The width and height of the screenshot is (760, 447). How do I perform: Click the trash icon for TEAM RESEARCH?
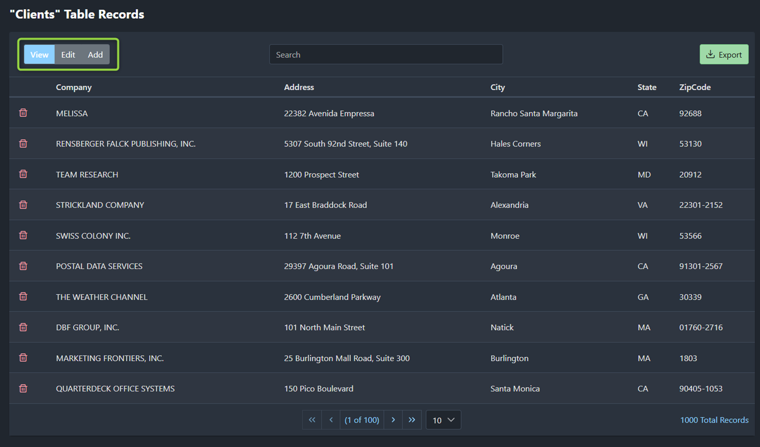point(23,174)
